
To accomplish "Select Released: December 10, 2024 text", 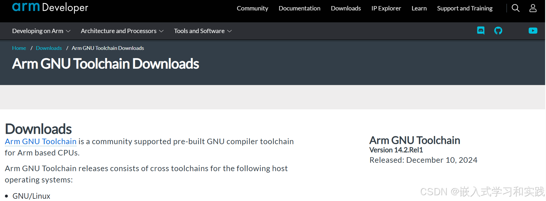I will (423, 160).
